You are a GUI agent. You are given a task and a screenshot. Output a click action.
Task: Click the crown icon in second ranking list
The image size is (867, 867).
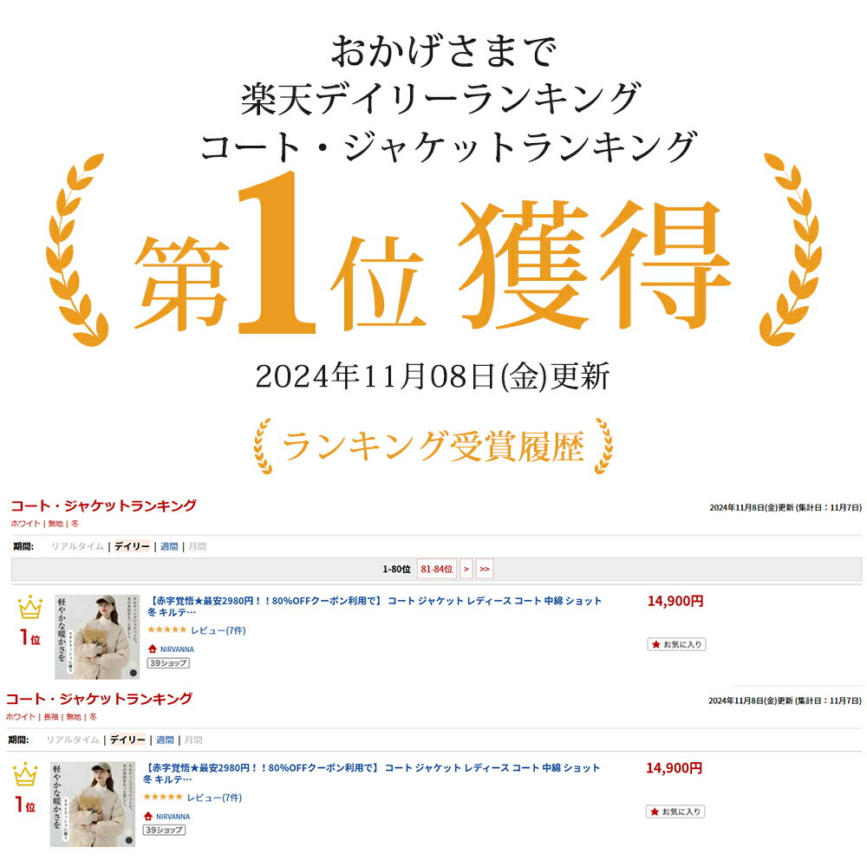[25, 774]
